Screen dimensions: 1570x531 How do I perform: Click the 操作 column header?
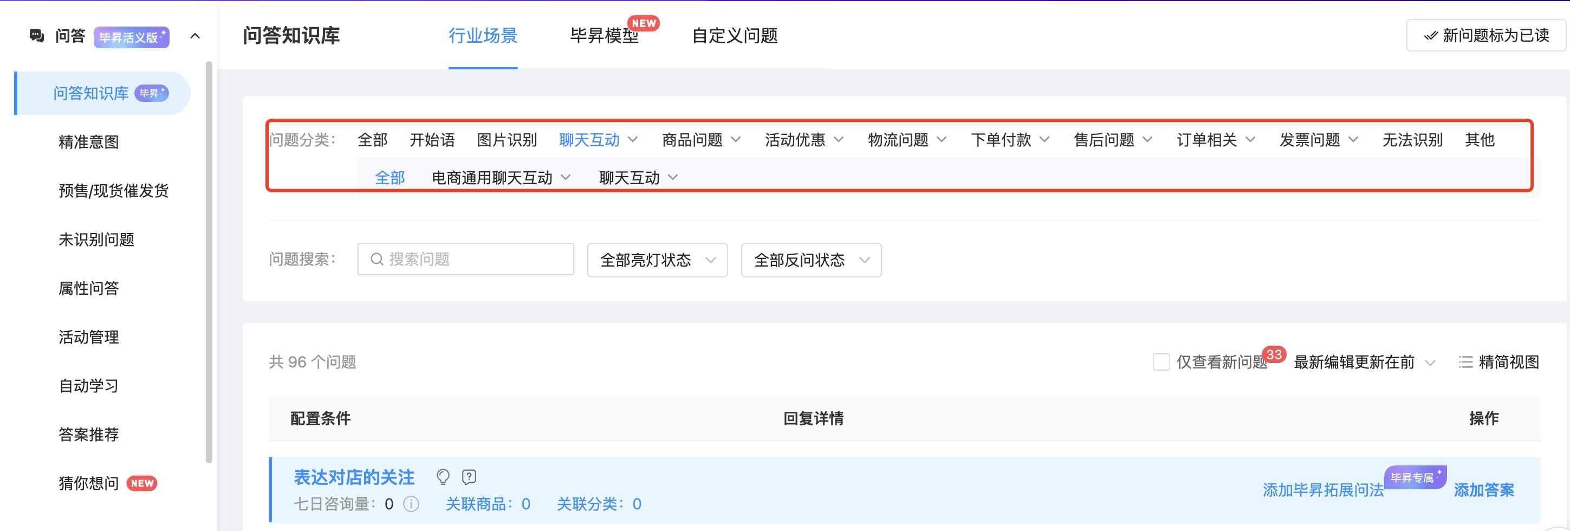pyautogui.click(x=1483, y=419)
